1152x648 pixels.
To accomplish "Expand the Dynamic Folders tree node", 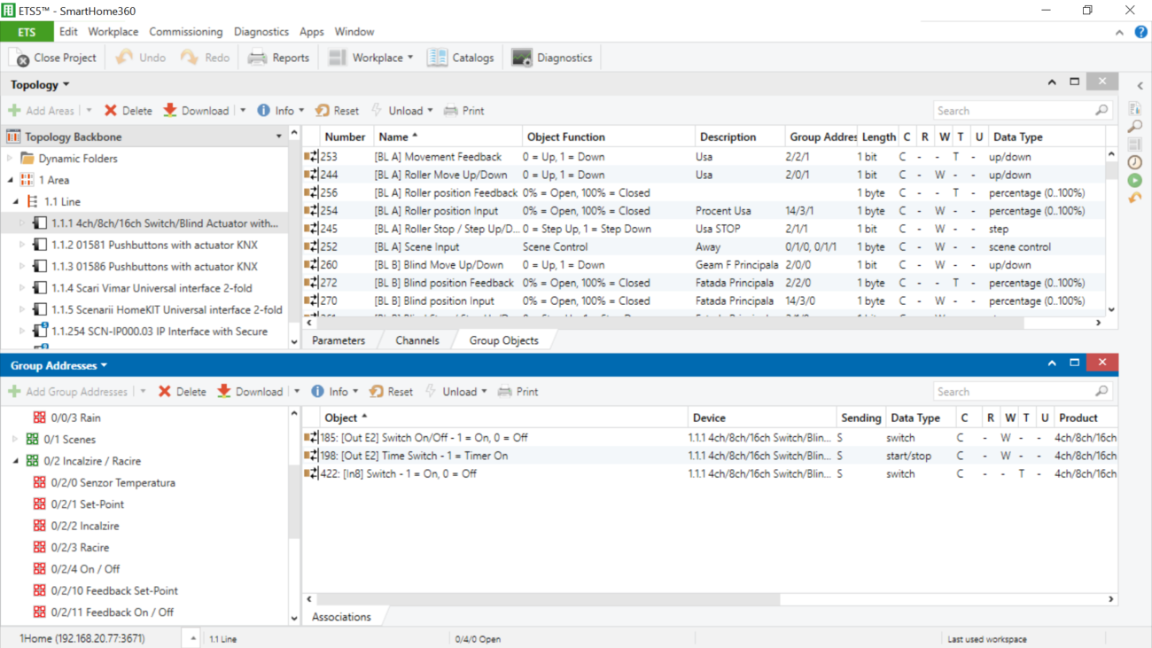I will 11,159.
